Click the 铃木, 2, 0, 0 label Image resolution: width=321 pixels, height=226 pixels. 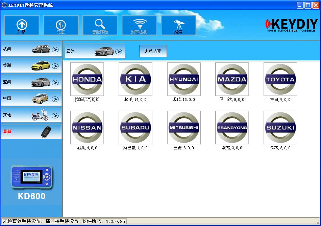(x=280, y=148)
